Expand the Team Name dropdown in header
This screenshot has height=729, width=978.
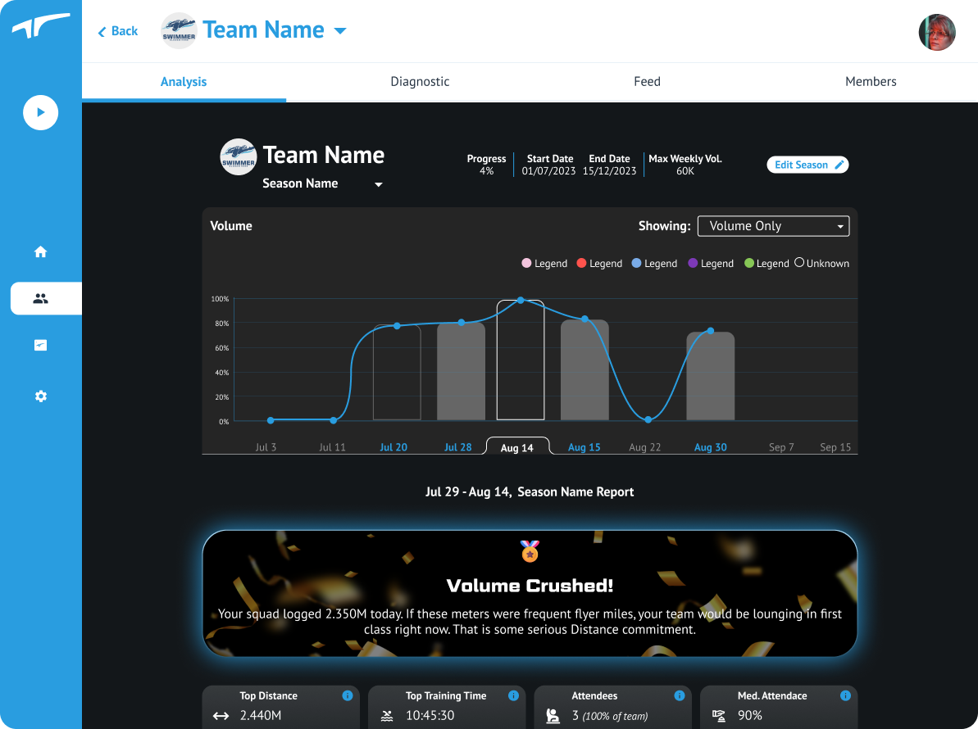click(x=340, y=30)
